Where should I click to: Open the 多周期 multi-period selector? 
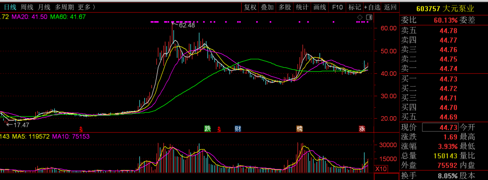coord(64,7)
